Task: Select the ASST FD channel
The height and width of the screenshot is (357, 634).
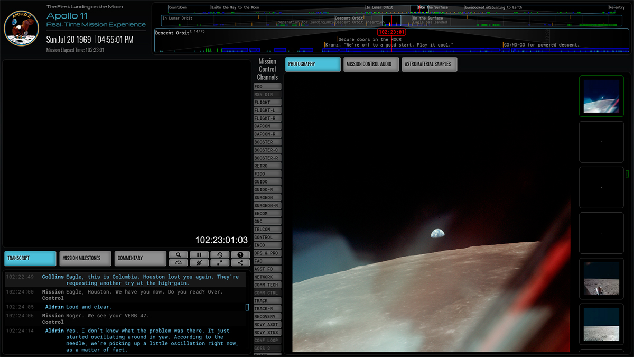Action: pyautogui.click(x=267, y=269)
